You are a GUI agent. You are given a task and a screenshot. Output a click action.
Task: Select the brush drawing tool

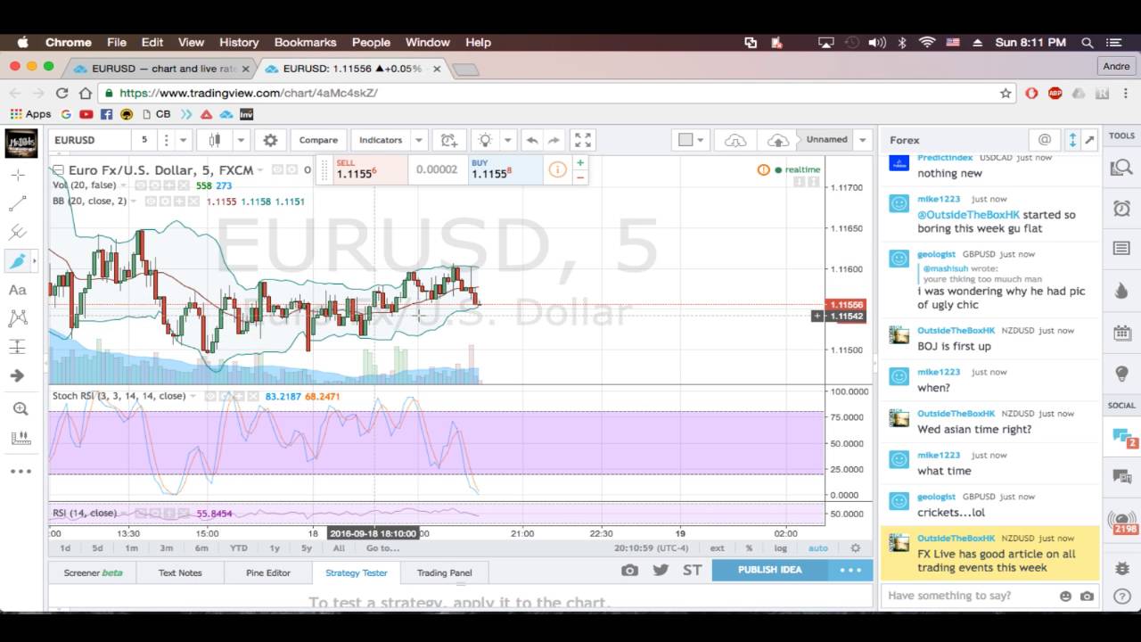click(18, 260)
